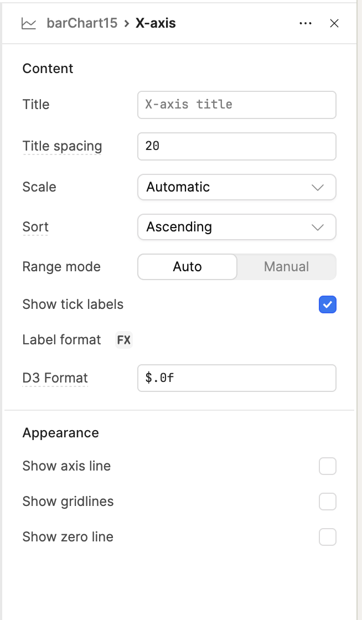This screenshot has width=362, height=620.
Task: Uncheck the Show tick labels checkbox
Action: coord(327,304)
